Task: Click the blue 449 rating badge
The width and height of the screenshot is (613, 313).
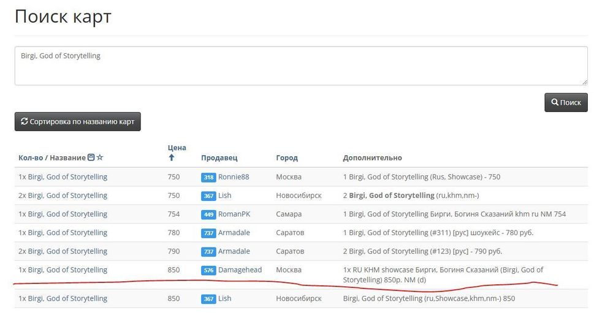Action: click(208, 214)
